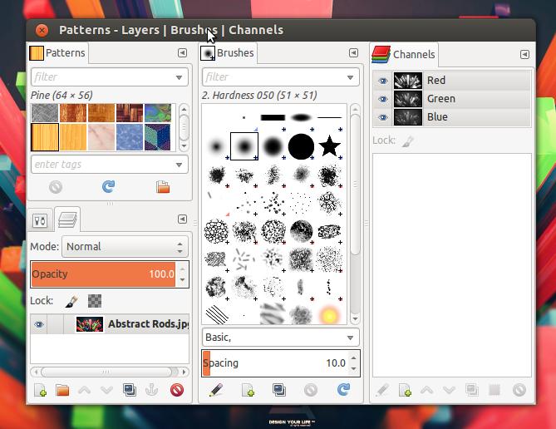Viewport: 556px width, 429px height.
Task: Delete the current layer
Action: pos(176,390)
